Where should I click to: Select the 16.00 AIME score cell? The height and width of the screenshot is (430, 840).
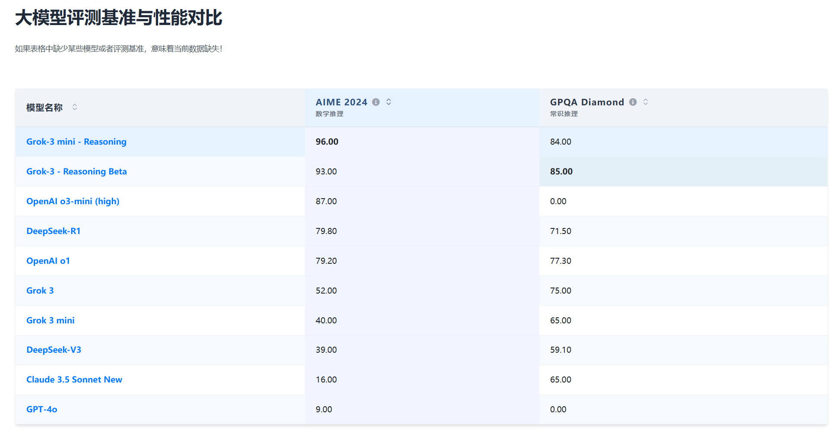(x=422, y=379)
